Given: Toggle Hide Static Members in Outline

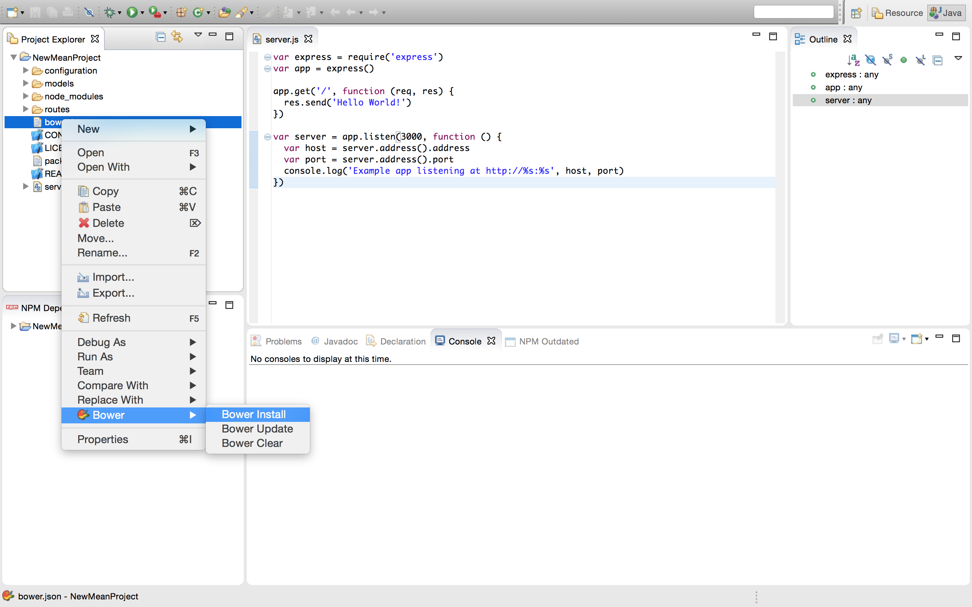Looking at the screenshot, I should 887,60.
